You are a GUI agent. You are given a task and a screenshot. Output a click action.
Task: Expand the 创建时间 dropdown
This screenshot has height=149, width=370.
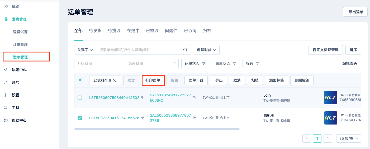tap(207, 50)
